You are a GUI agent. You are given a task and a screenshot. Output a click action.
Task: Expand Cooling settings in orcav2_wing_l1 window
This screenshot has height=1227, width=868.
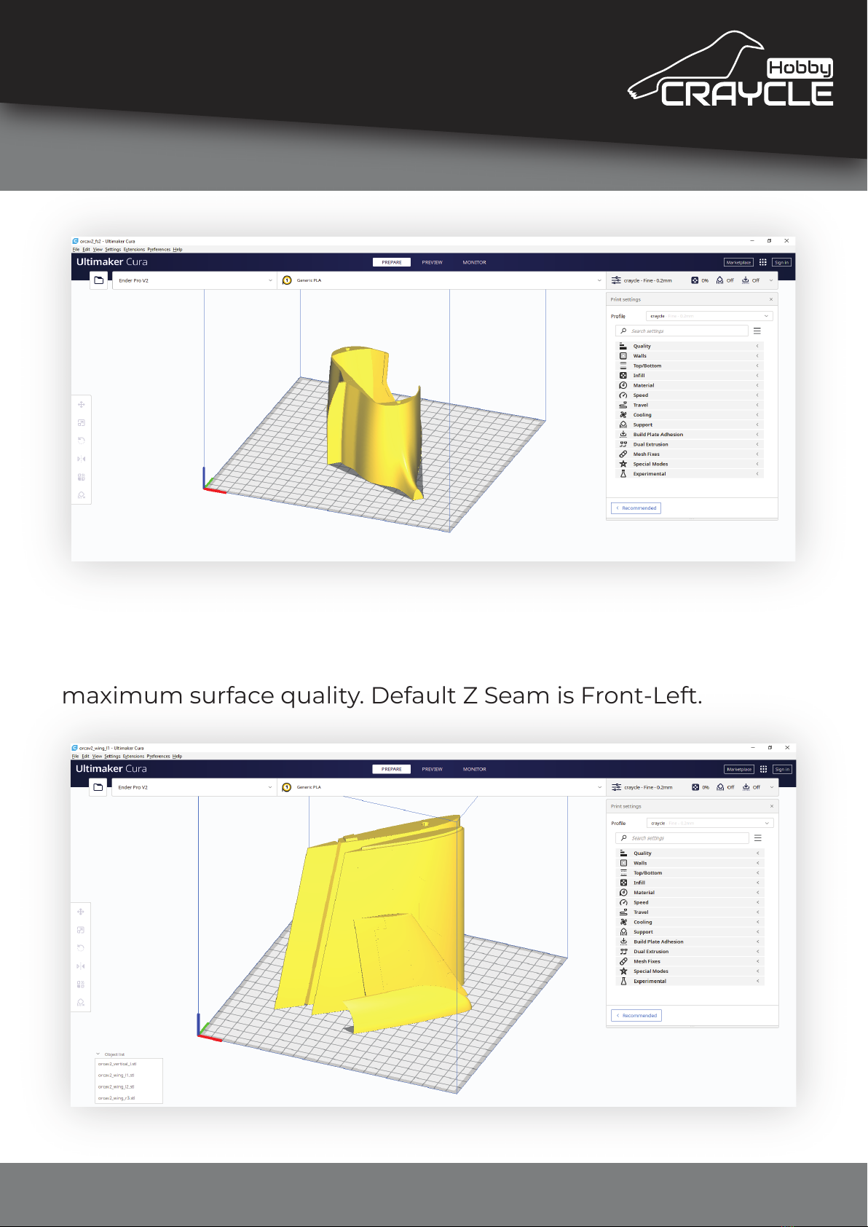pos(690,922)
